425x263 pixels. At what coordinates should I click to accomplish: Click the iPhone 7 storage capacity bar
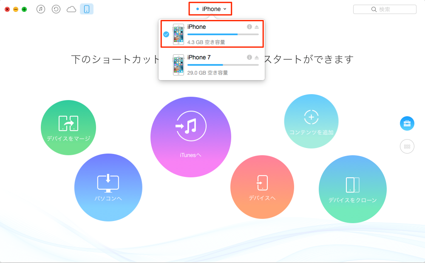tap(223, 65)
